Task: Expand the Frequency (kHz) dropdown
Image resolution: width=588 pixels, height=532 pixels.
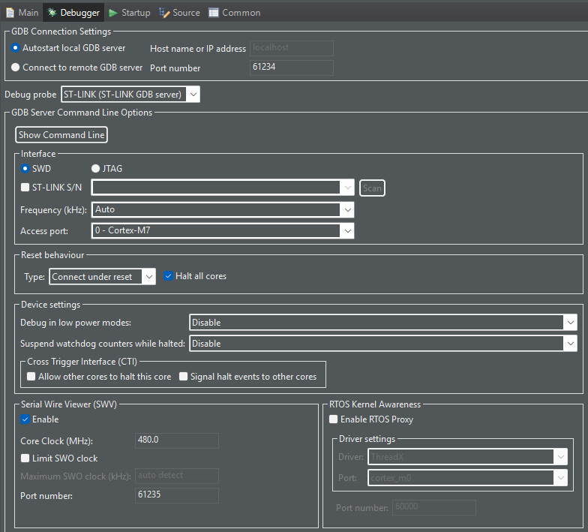Action: [223, 210]
